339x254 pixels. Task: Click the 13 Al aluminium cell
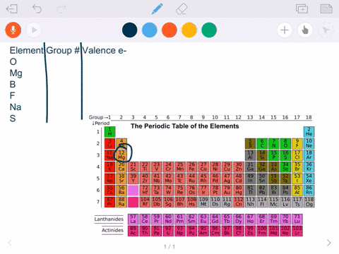pyautogui.click(x=251, y=155)
